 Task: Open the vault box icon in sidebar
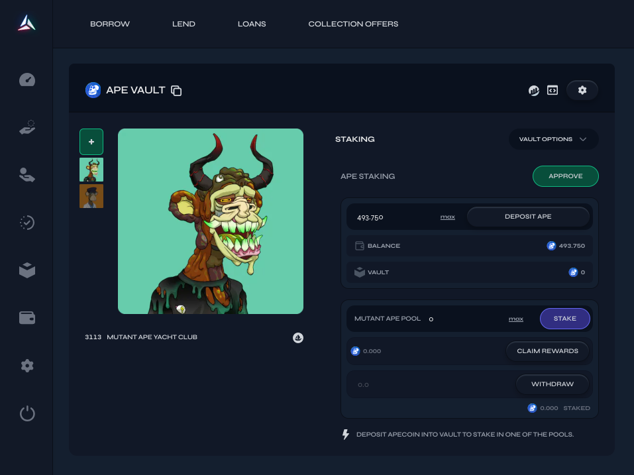pyautogui.click(x=27, y=270)
